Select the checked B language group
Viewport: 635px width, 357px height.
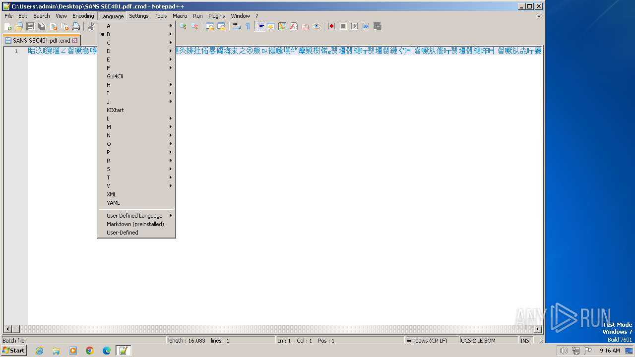(137, 34)
